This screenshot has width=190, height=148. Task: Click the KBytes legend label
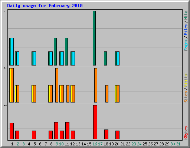pyautogui.click(x=186, y=133)
